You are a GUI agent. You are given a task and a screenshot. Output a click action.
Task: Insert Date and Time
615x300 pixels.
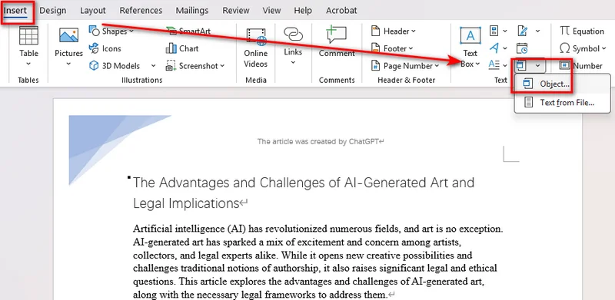(x=522, y=48)
